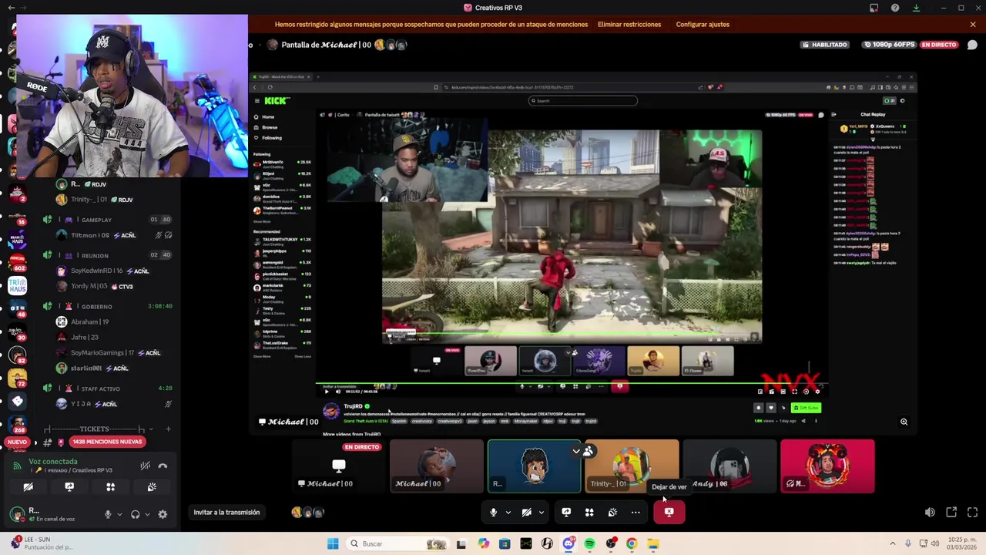Open the more options three-dot menu
986x555 pixels.
click(636, 512)
